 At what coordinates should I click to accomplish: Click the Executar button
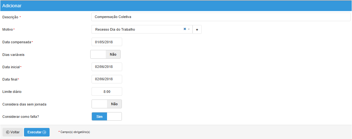pyautogui.click(x=37, y=132)
